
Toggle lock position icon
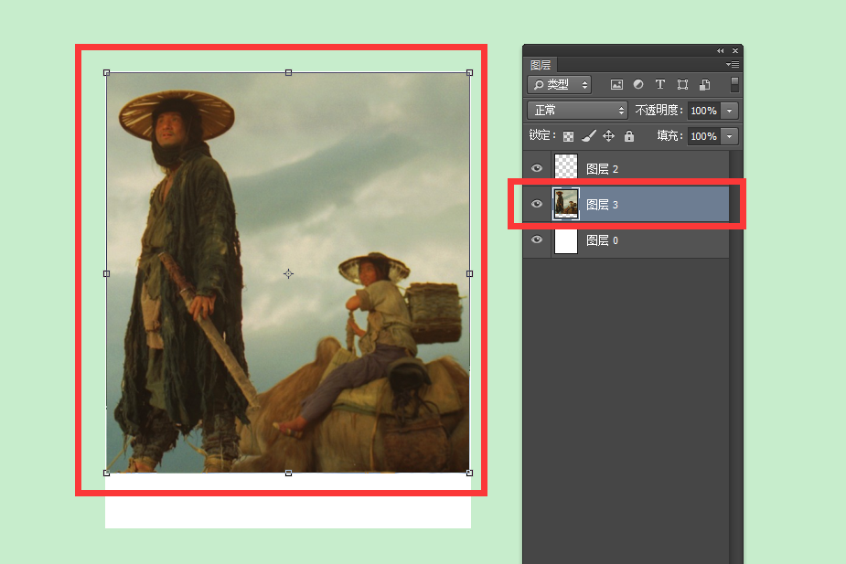tap(608, 136)
